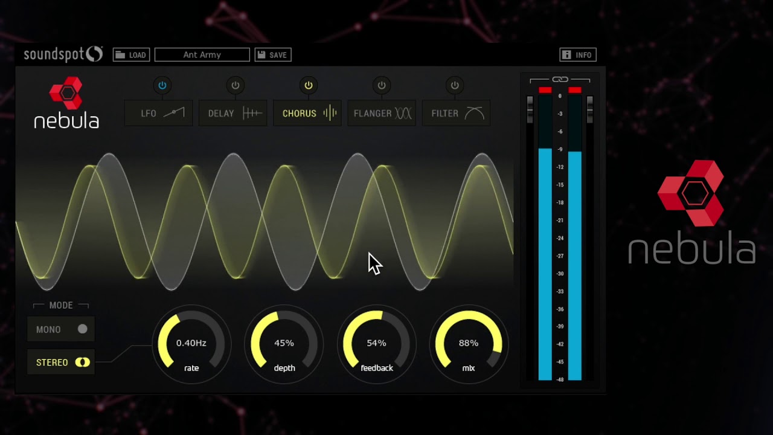Click the info icon beside INFO
The width and height of the screenshot is (773, 435).
566,55
